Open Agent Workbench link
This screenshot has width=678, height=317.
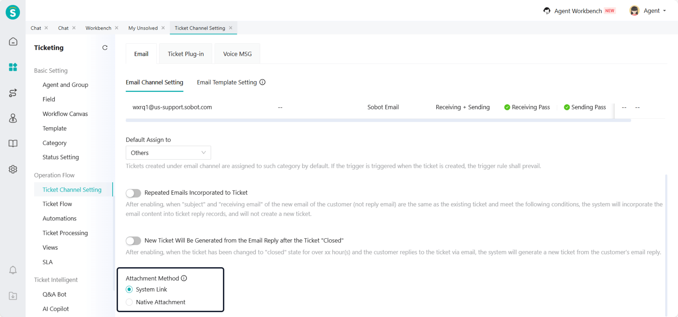click(578, 11)
